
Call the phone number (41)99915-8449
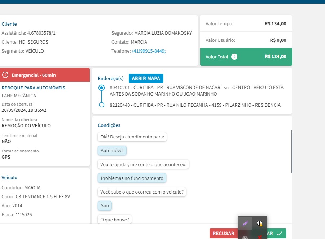click(149, 51)
